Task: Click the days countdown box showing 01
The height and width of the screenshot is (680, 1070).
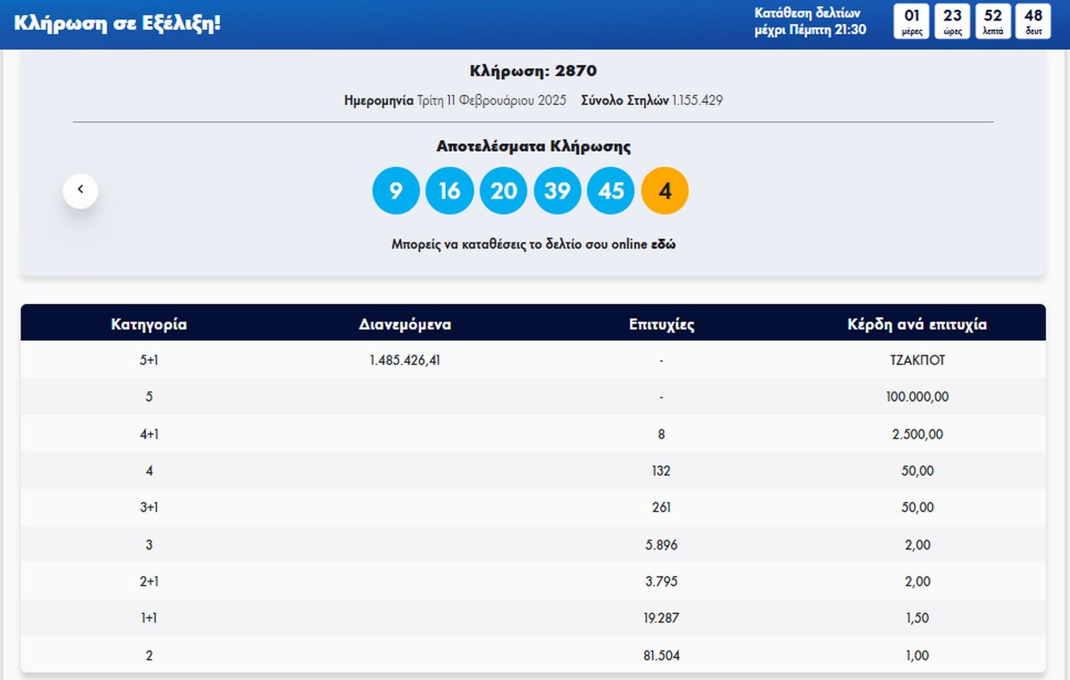Action: point(912,21)
